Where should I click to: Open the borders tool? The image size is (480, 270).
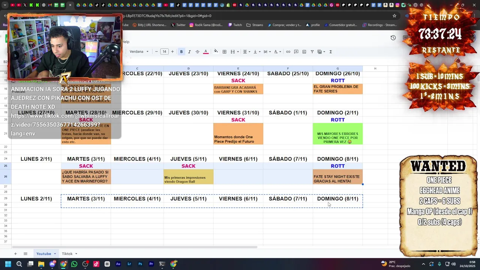[224, 52]
